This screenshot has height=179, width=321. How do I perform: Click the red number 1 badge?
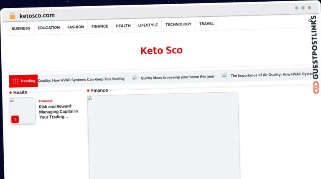[15, 119]
